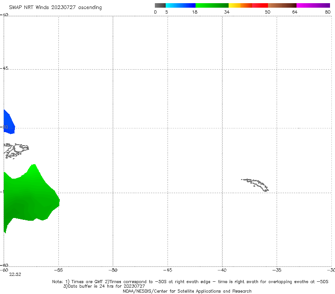Select the green 18-34 color bar segment
This screenshot has width=335, height=294.
pos(212,5)
